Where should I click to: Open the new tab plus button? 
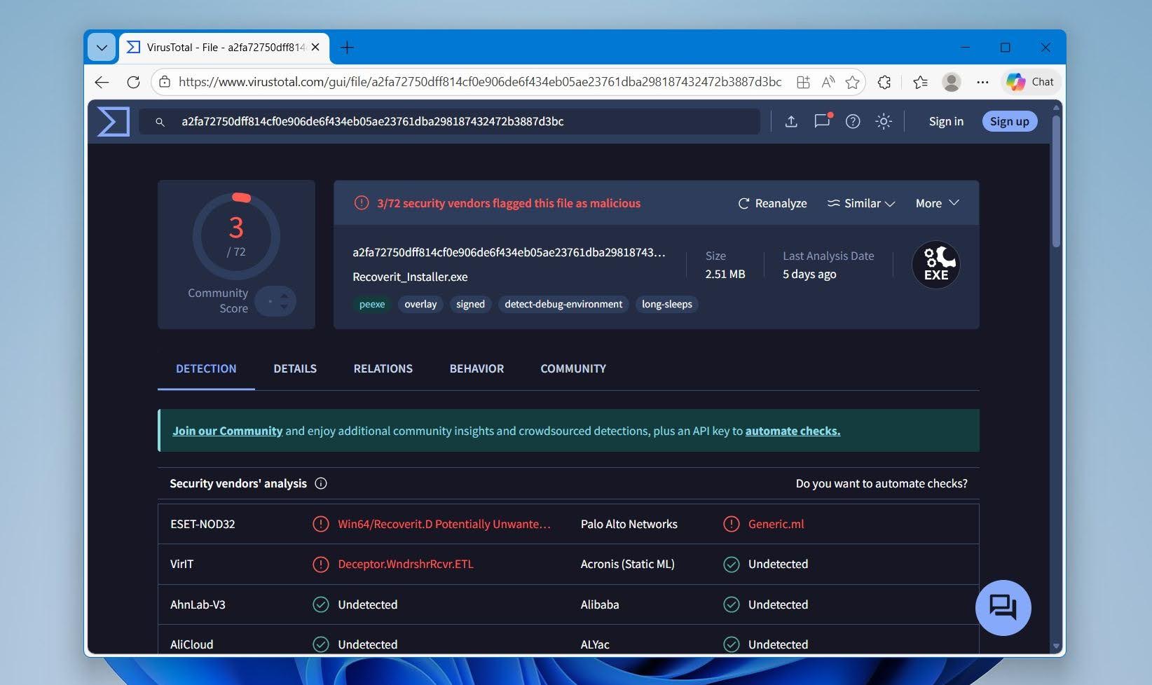click(347, 48)
